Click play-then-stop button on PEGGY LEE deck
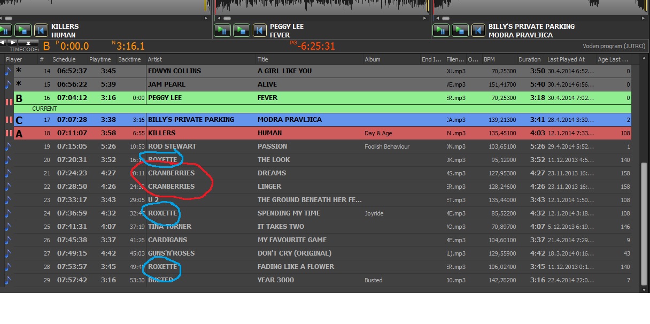 pyautogui.click(x=242, y=30)
